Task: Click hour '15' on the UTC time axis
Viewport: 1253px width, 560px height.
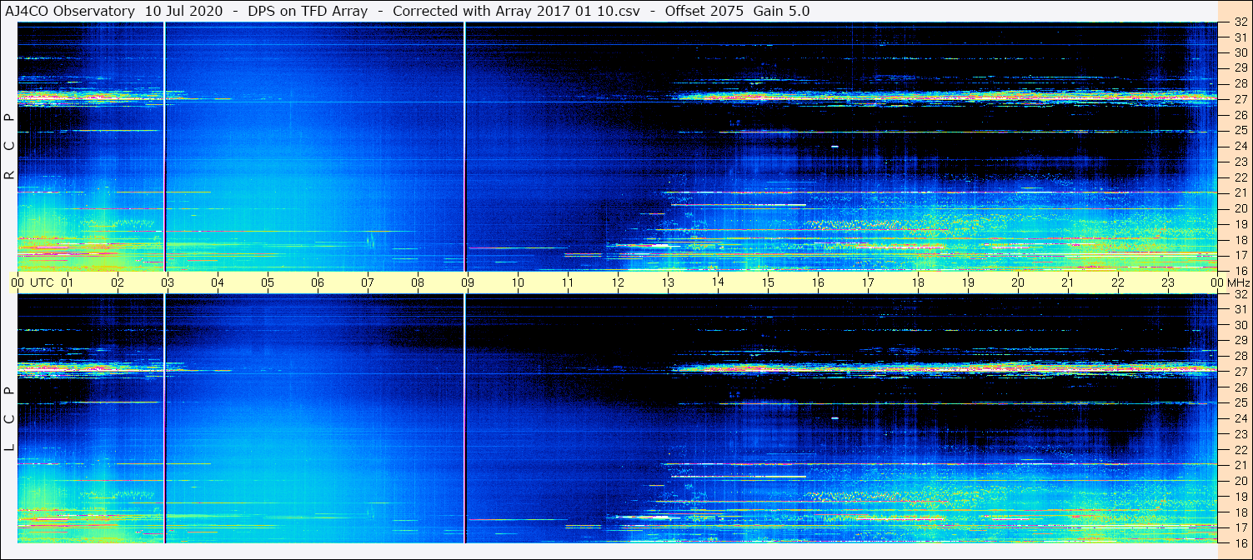Action: click(x=768, y=282)
